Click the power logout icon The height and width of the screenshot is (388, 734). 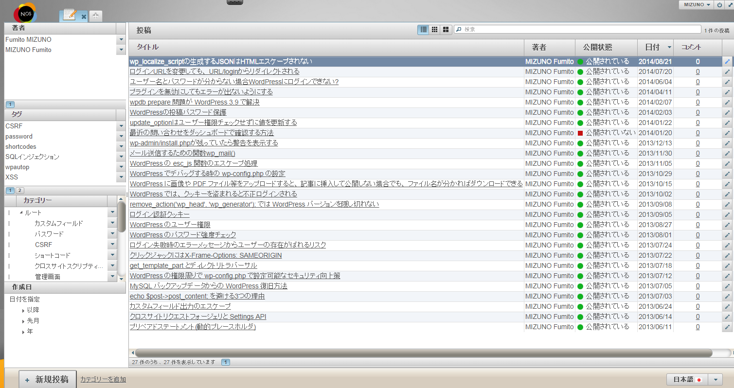[x=720, y=4]
